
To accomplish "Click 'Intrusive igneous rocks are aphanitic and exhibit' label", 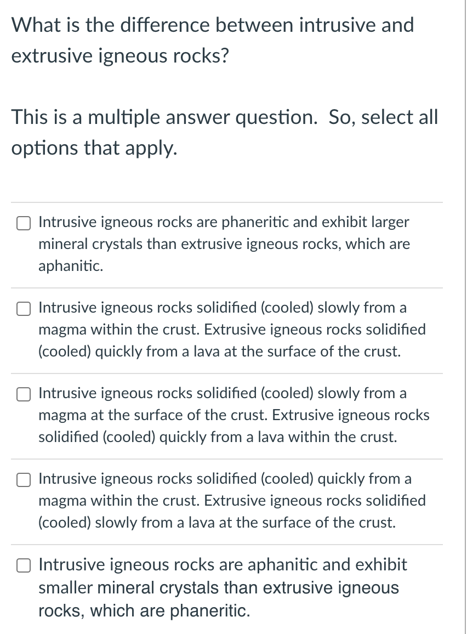I will tap(223, 564).
